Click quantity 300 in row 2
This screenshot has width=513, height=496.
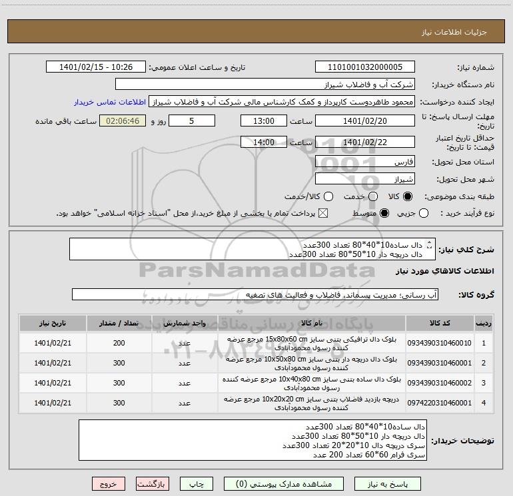(x=119, y=363)
